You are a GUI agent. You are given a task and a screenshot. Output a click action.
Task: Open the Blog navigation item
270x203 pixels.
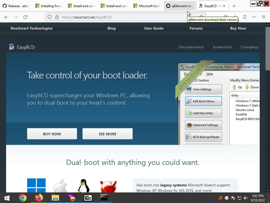point(112,28)
